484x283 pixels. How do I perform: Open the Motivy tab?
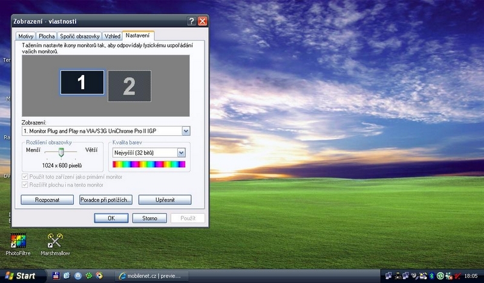[x=26, y=36]
